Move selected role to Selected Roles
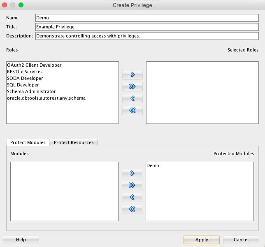Image resolution: width=265 pixels, height=247 pixels. (132, 75)
